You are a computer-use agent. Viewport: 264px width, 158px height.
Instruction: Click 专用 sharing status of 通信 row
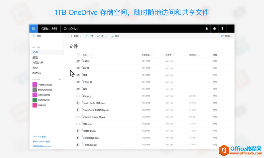tap(215, 89)
